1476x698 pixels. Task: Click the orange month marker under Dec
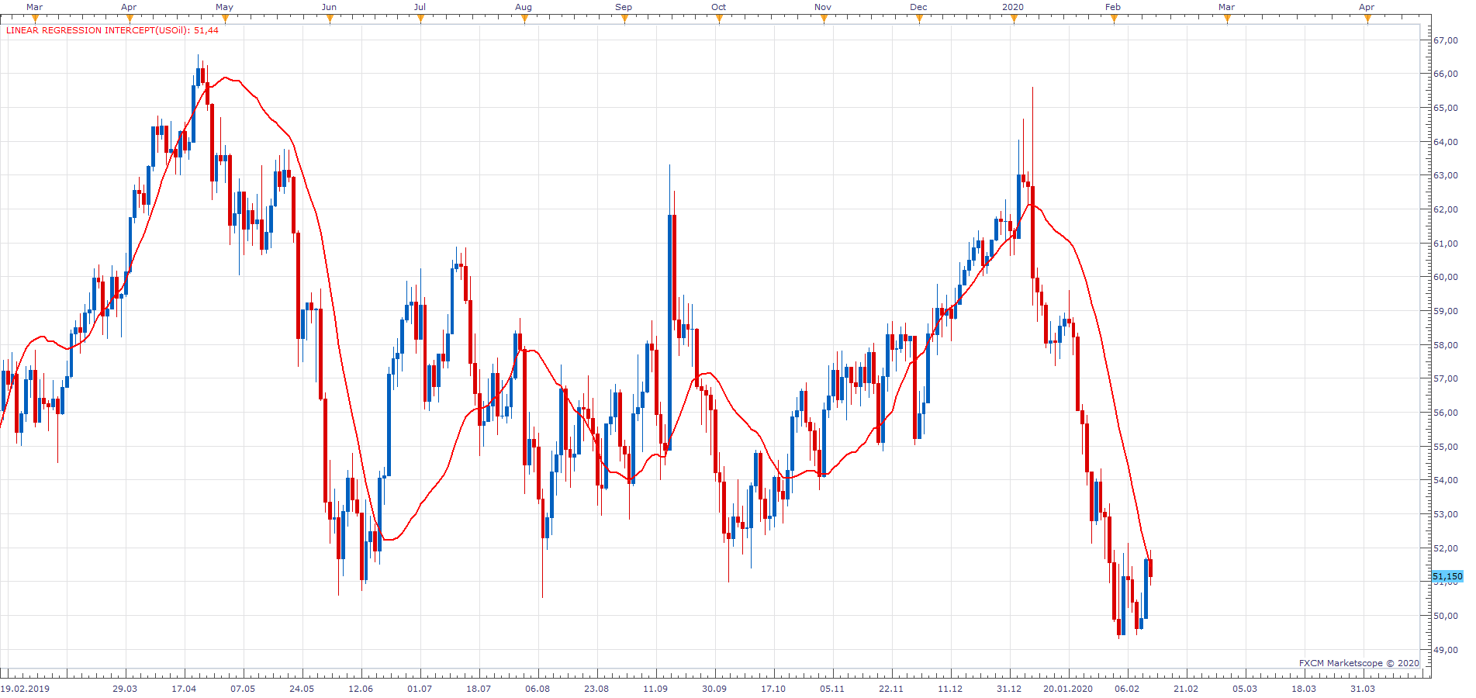(919, 19)
